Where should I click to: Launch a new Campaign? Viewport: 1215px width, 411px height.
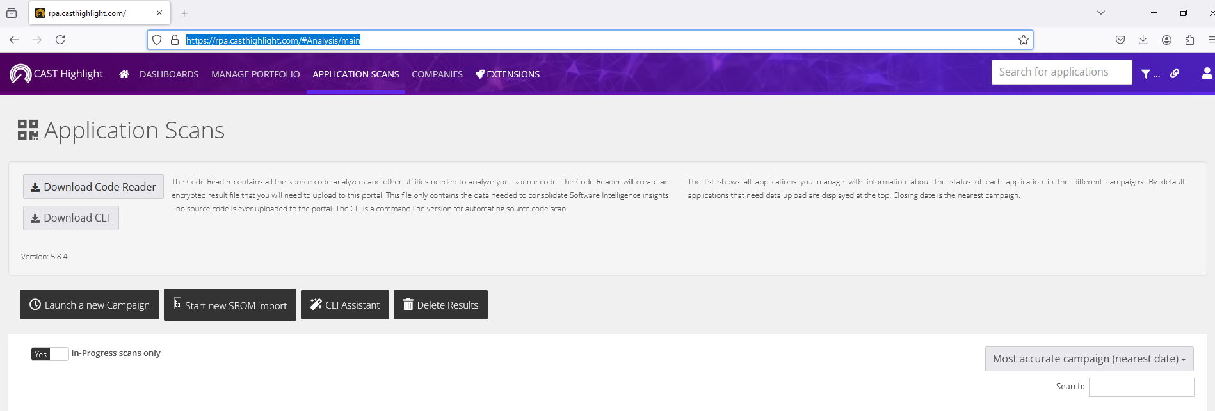click(90, 305)
